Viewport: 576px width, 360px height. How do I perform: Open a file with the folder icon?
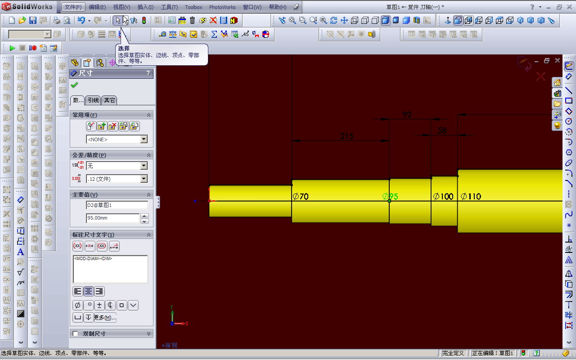click(x=22, y=20)
